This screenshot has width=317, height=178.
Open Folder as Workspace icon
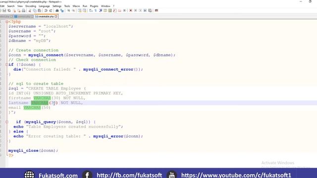point(120,10)
